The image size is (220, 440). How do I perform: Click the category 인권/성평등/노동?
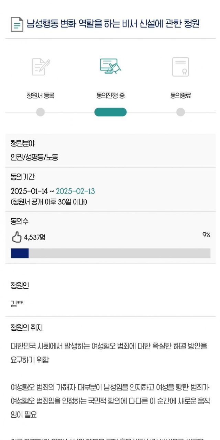[x=34, y=157]
